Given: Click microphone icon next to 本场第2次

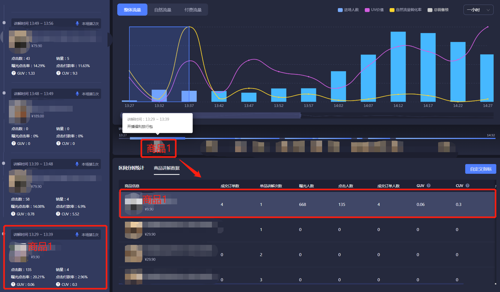Looking at the screenshot, I should pyautogui.click(x=77, y=24).
